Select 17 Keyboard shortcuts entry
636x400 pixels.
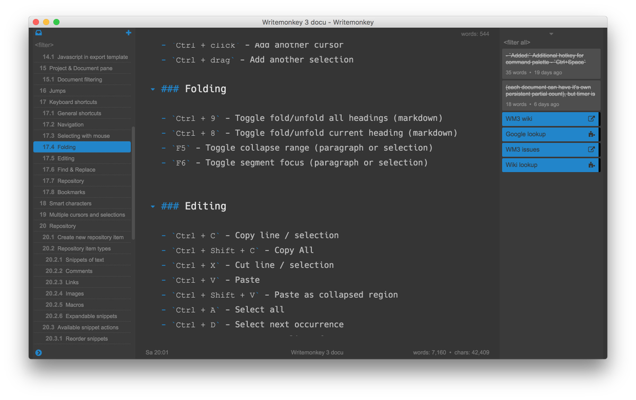point(82,102)
